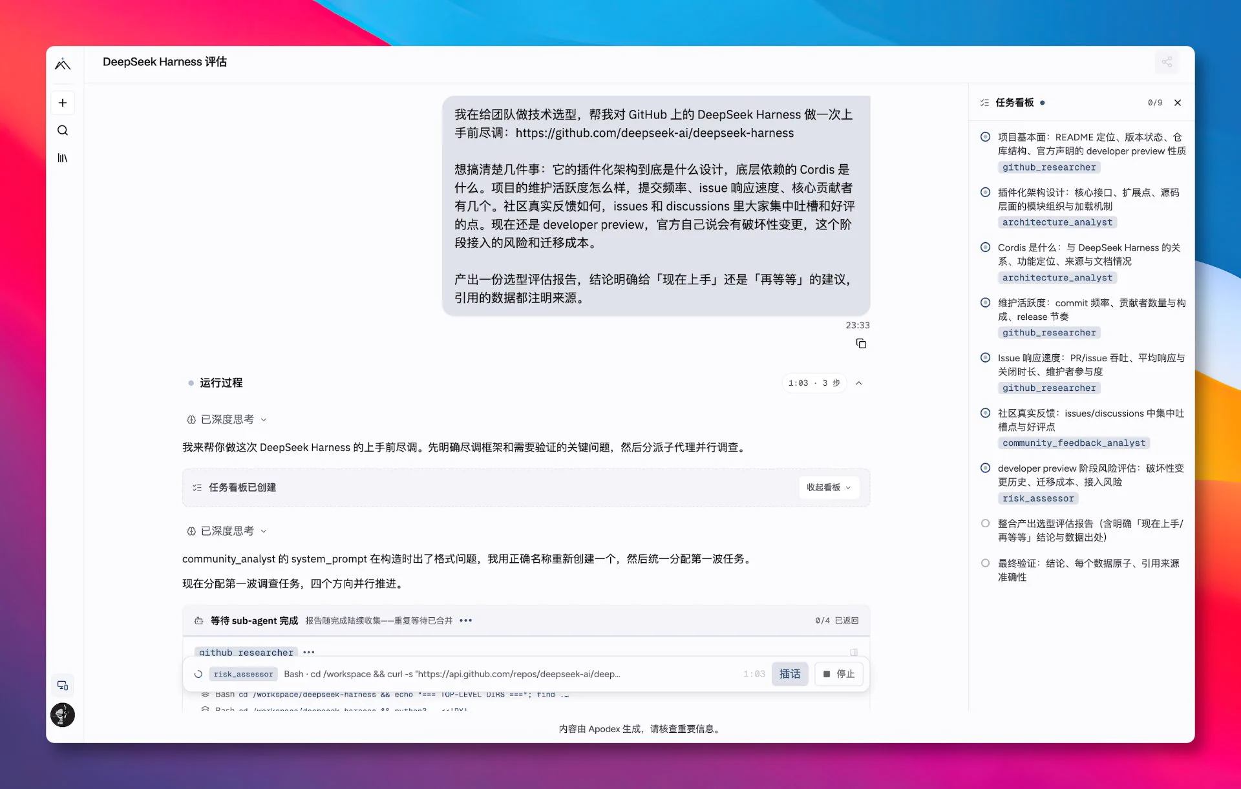This screenshot has width=1241, height=789.
Task: Click the risk_assessor tag under developer preview task
Action: [x=1038, y=499]
